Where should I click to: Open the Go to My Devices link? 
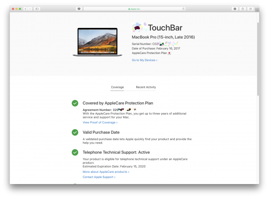pos(144,60)
